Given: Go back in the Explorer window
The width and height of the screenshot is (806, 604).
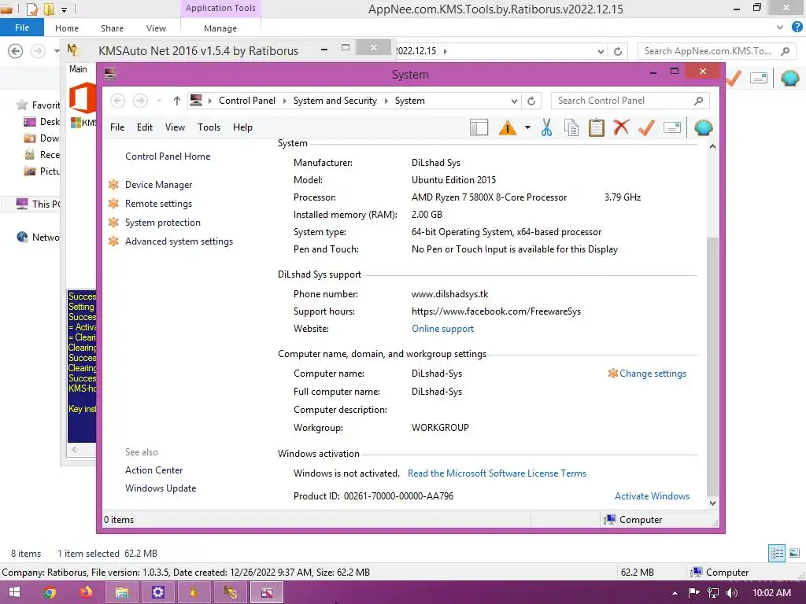Looking at the screenshot, I should click(16, 51).
